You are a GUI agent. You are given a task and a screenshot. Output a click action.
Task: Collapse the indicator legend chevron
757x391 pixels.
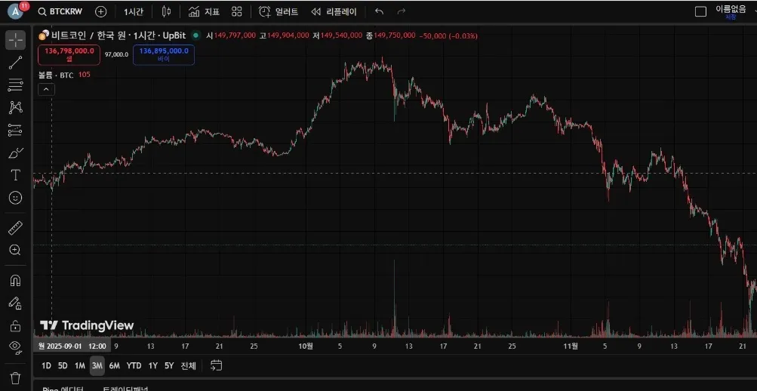click(x=46, y=89)
